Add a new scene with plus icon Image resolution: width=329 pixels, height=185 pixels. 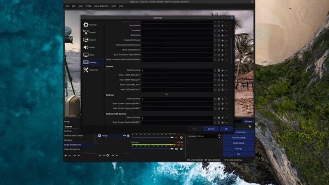(x=66, y=155)
